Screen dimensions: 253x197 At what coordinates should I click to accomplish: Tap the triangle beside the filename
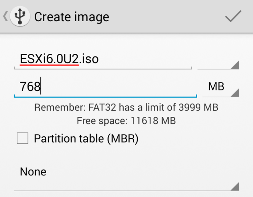coord(235,65)
